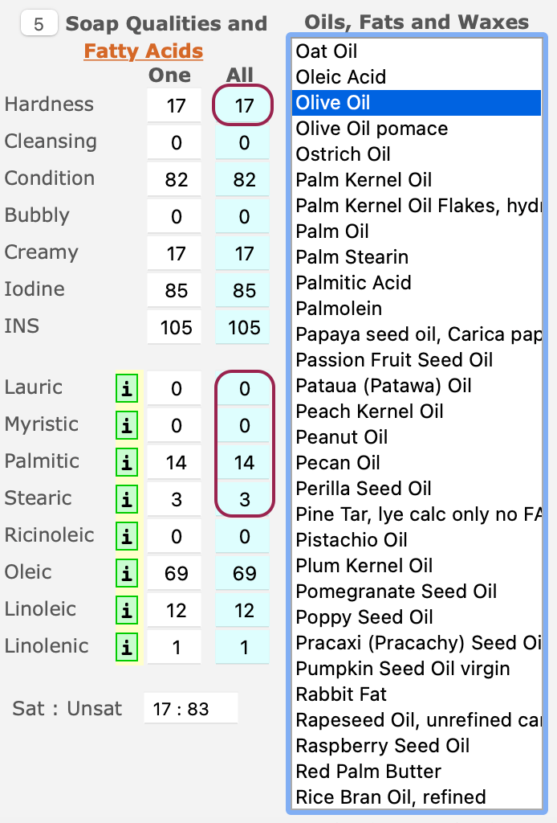The image size is (557, 823).
Task: Show Linolenic acid info icon details
Action: (127, 647)
